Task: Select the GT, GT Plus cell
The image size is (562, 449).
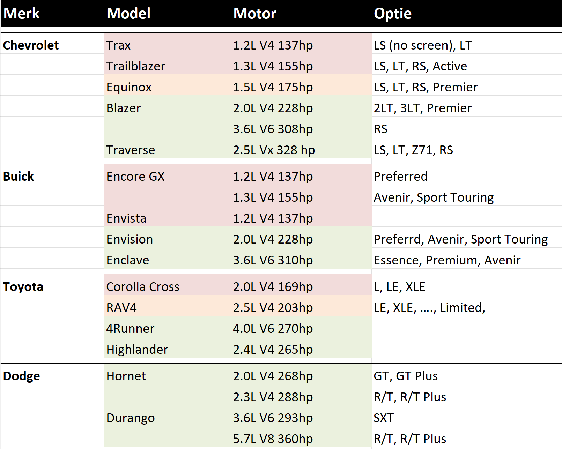Action: 406,376
